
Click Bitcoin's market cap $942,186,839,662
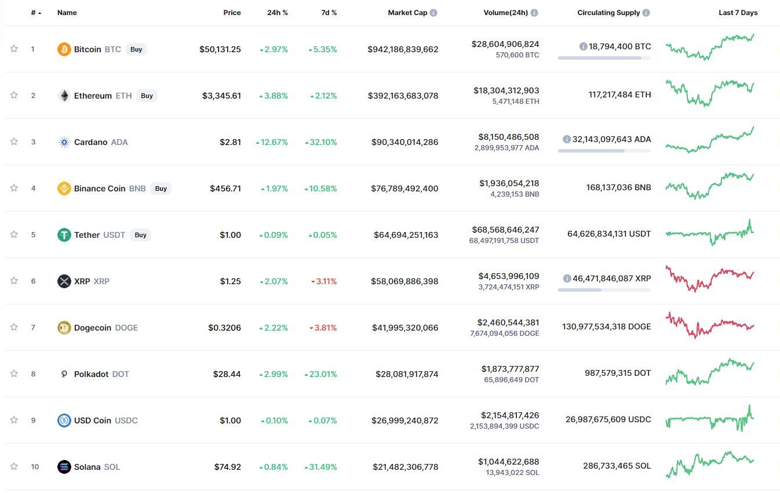pos(403,49)
